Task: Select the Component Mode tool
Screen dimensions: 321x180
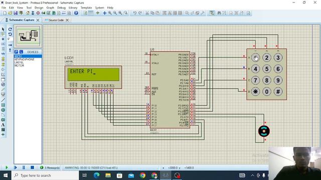Action: pos(3,34)
